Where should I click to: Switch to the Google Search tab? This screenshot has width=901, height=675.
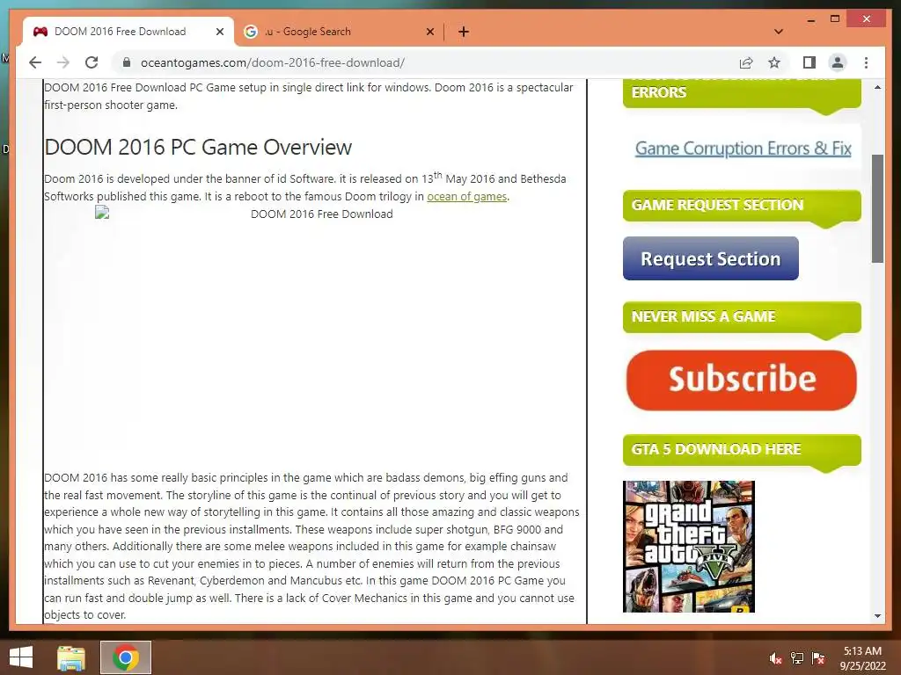tap(339, 32)
